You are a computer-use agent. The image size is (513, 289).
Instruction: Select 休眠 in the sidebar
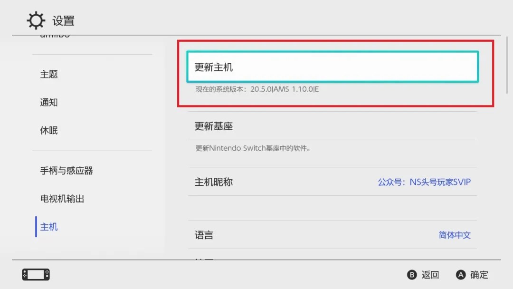point(49,131)
